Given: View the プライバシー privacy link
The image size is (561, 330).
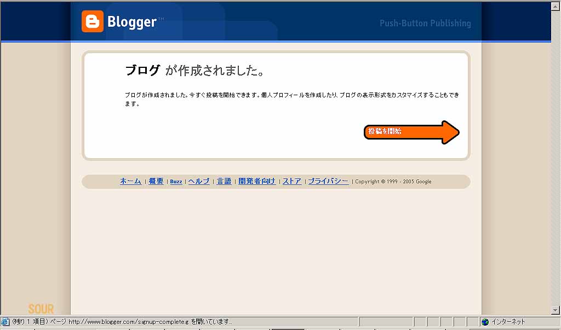Looking at the screenshot, I should [x=328, y=181].
